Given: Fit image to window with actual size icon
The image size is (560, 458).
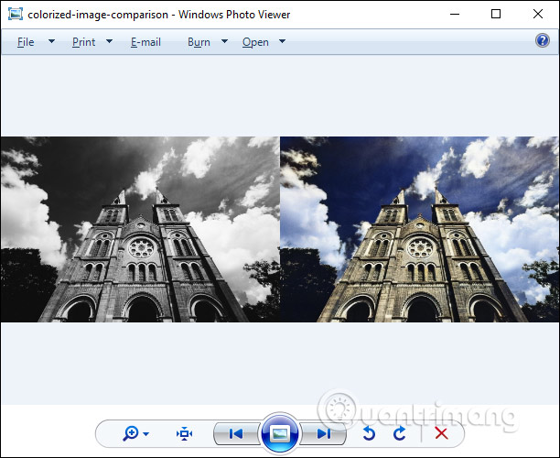Looking at the screenshot, I should click(x=184, y=434).
